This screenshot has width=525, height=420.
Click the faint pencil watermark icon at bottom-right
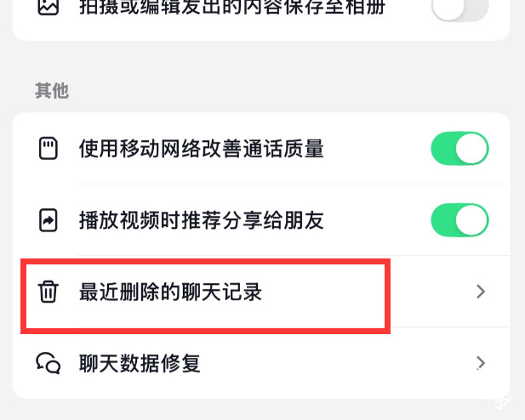(x=503, y=400)
